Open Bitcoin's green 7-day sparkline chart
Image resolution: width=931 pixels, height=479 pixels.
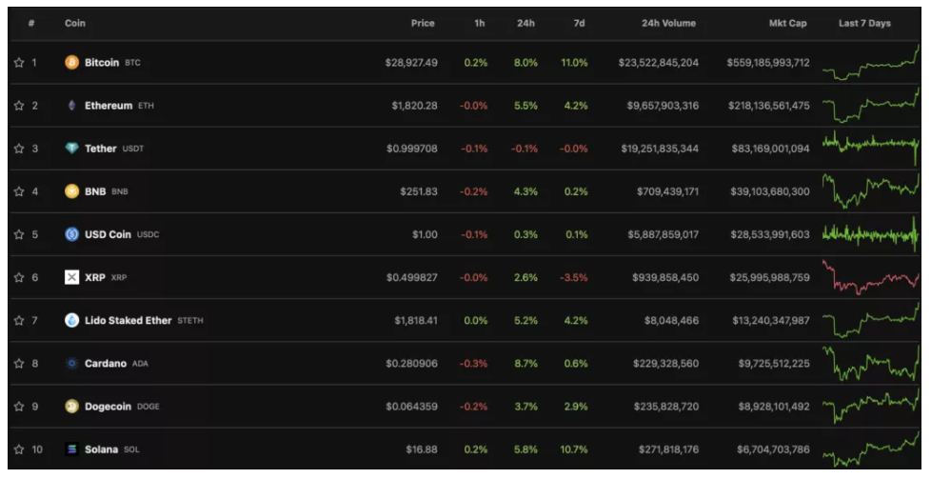tap(870, 63)
